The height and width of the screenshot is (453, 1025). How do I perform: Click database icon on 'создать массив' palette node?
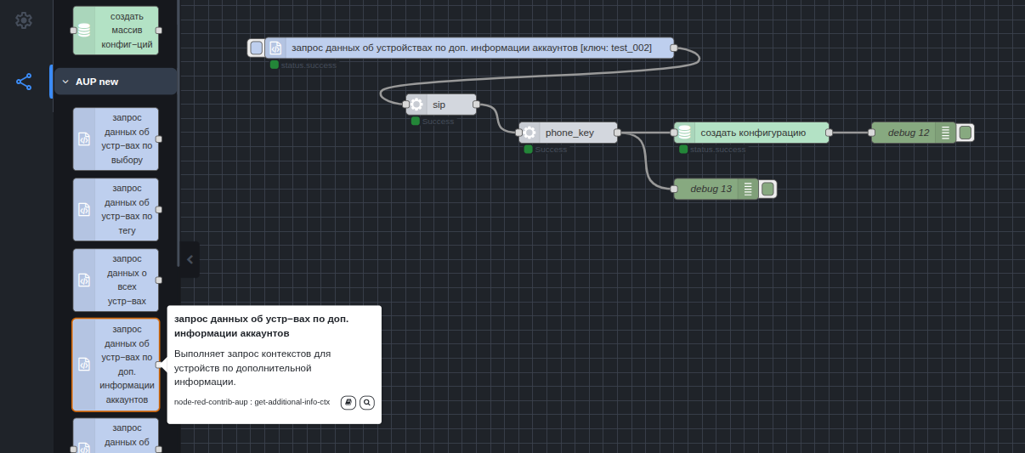point(84,31)
